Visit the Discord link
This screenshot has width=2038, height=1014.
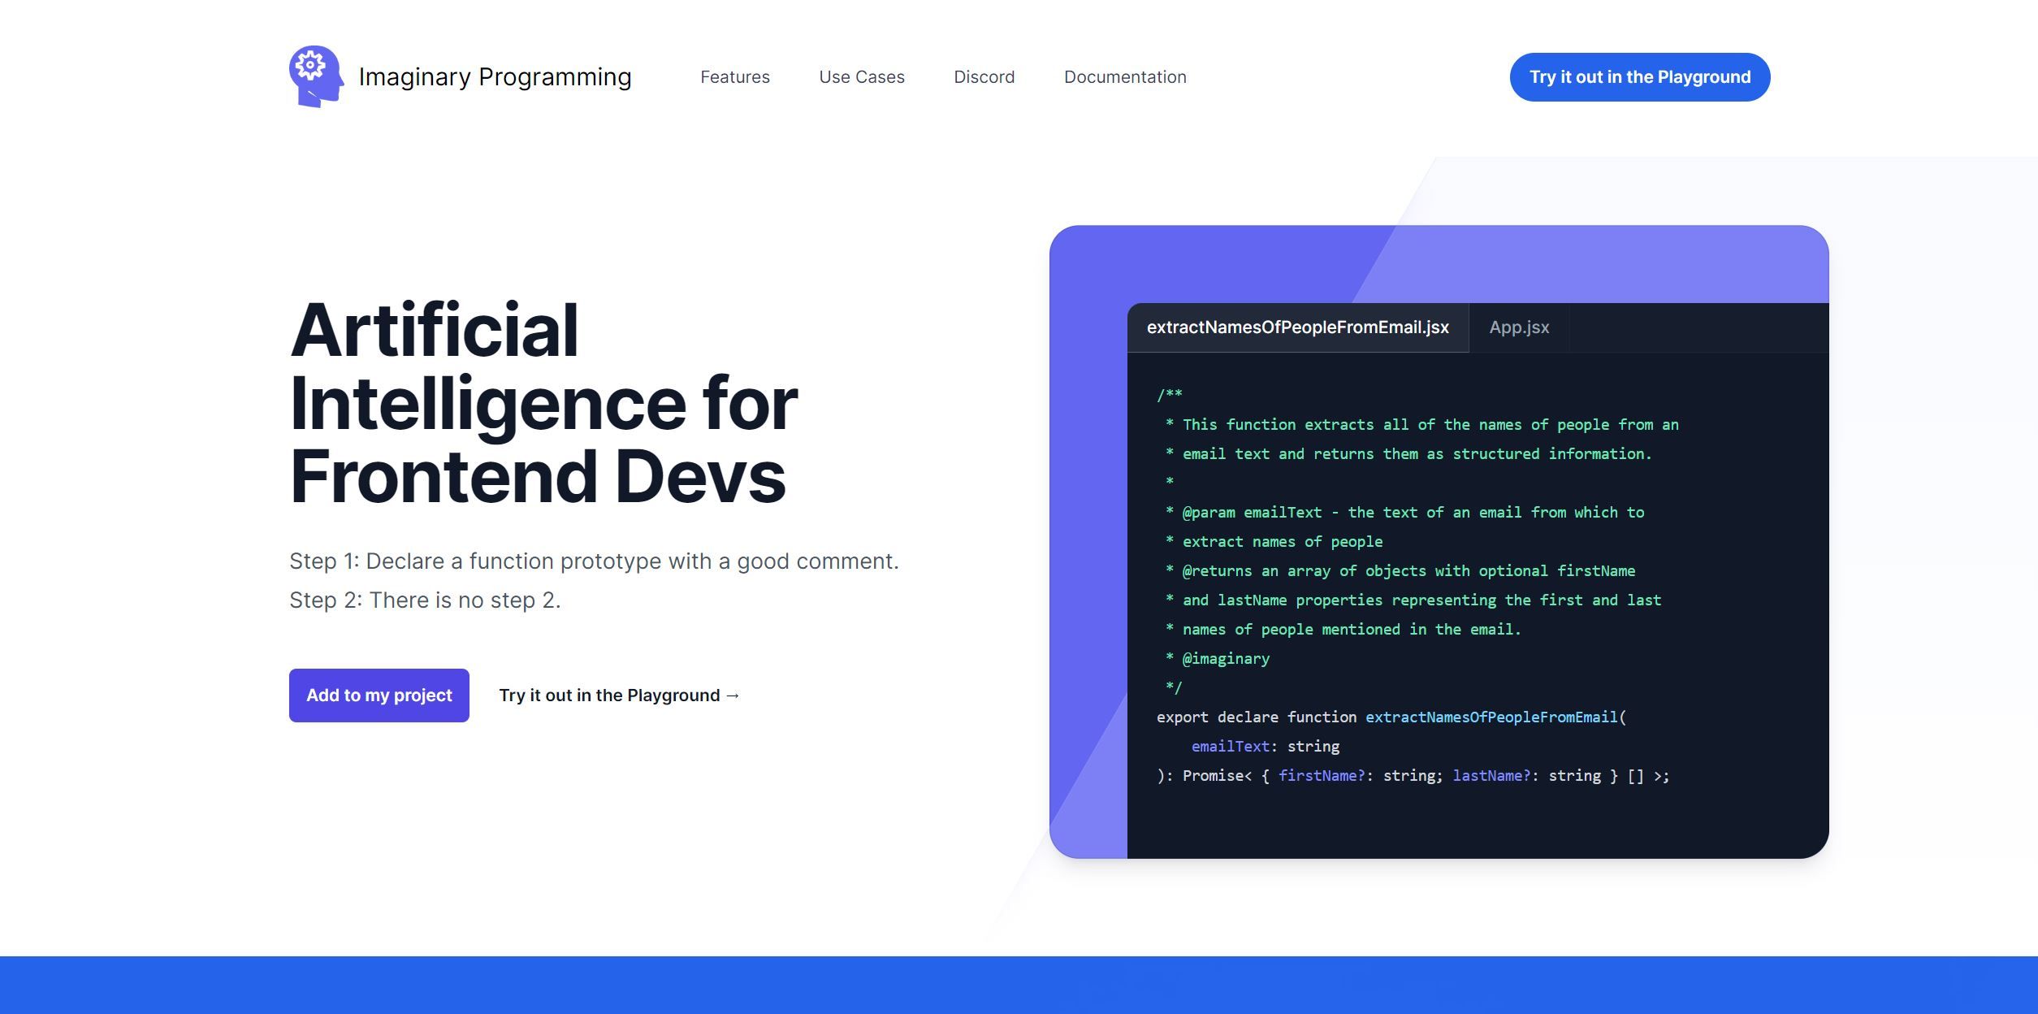983,76
